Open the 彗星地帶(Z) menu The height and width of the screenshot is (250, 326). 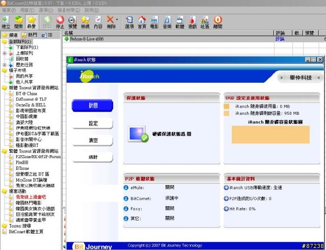69,10
